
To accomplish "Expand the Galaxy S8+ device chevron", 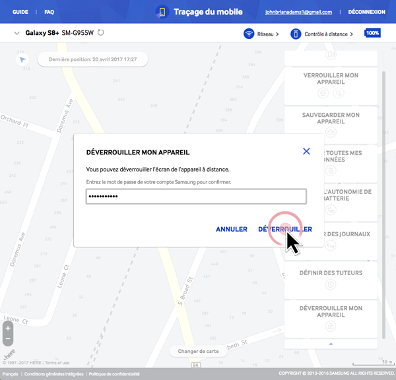I will coord(16,33).
